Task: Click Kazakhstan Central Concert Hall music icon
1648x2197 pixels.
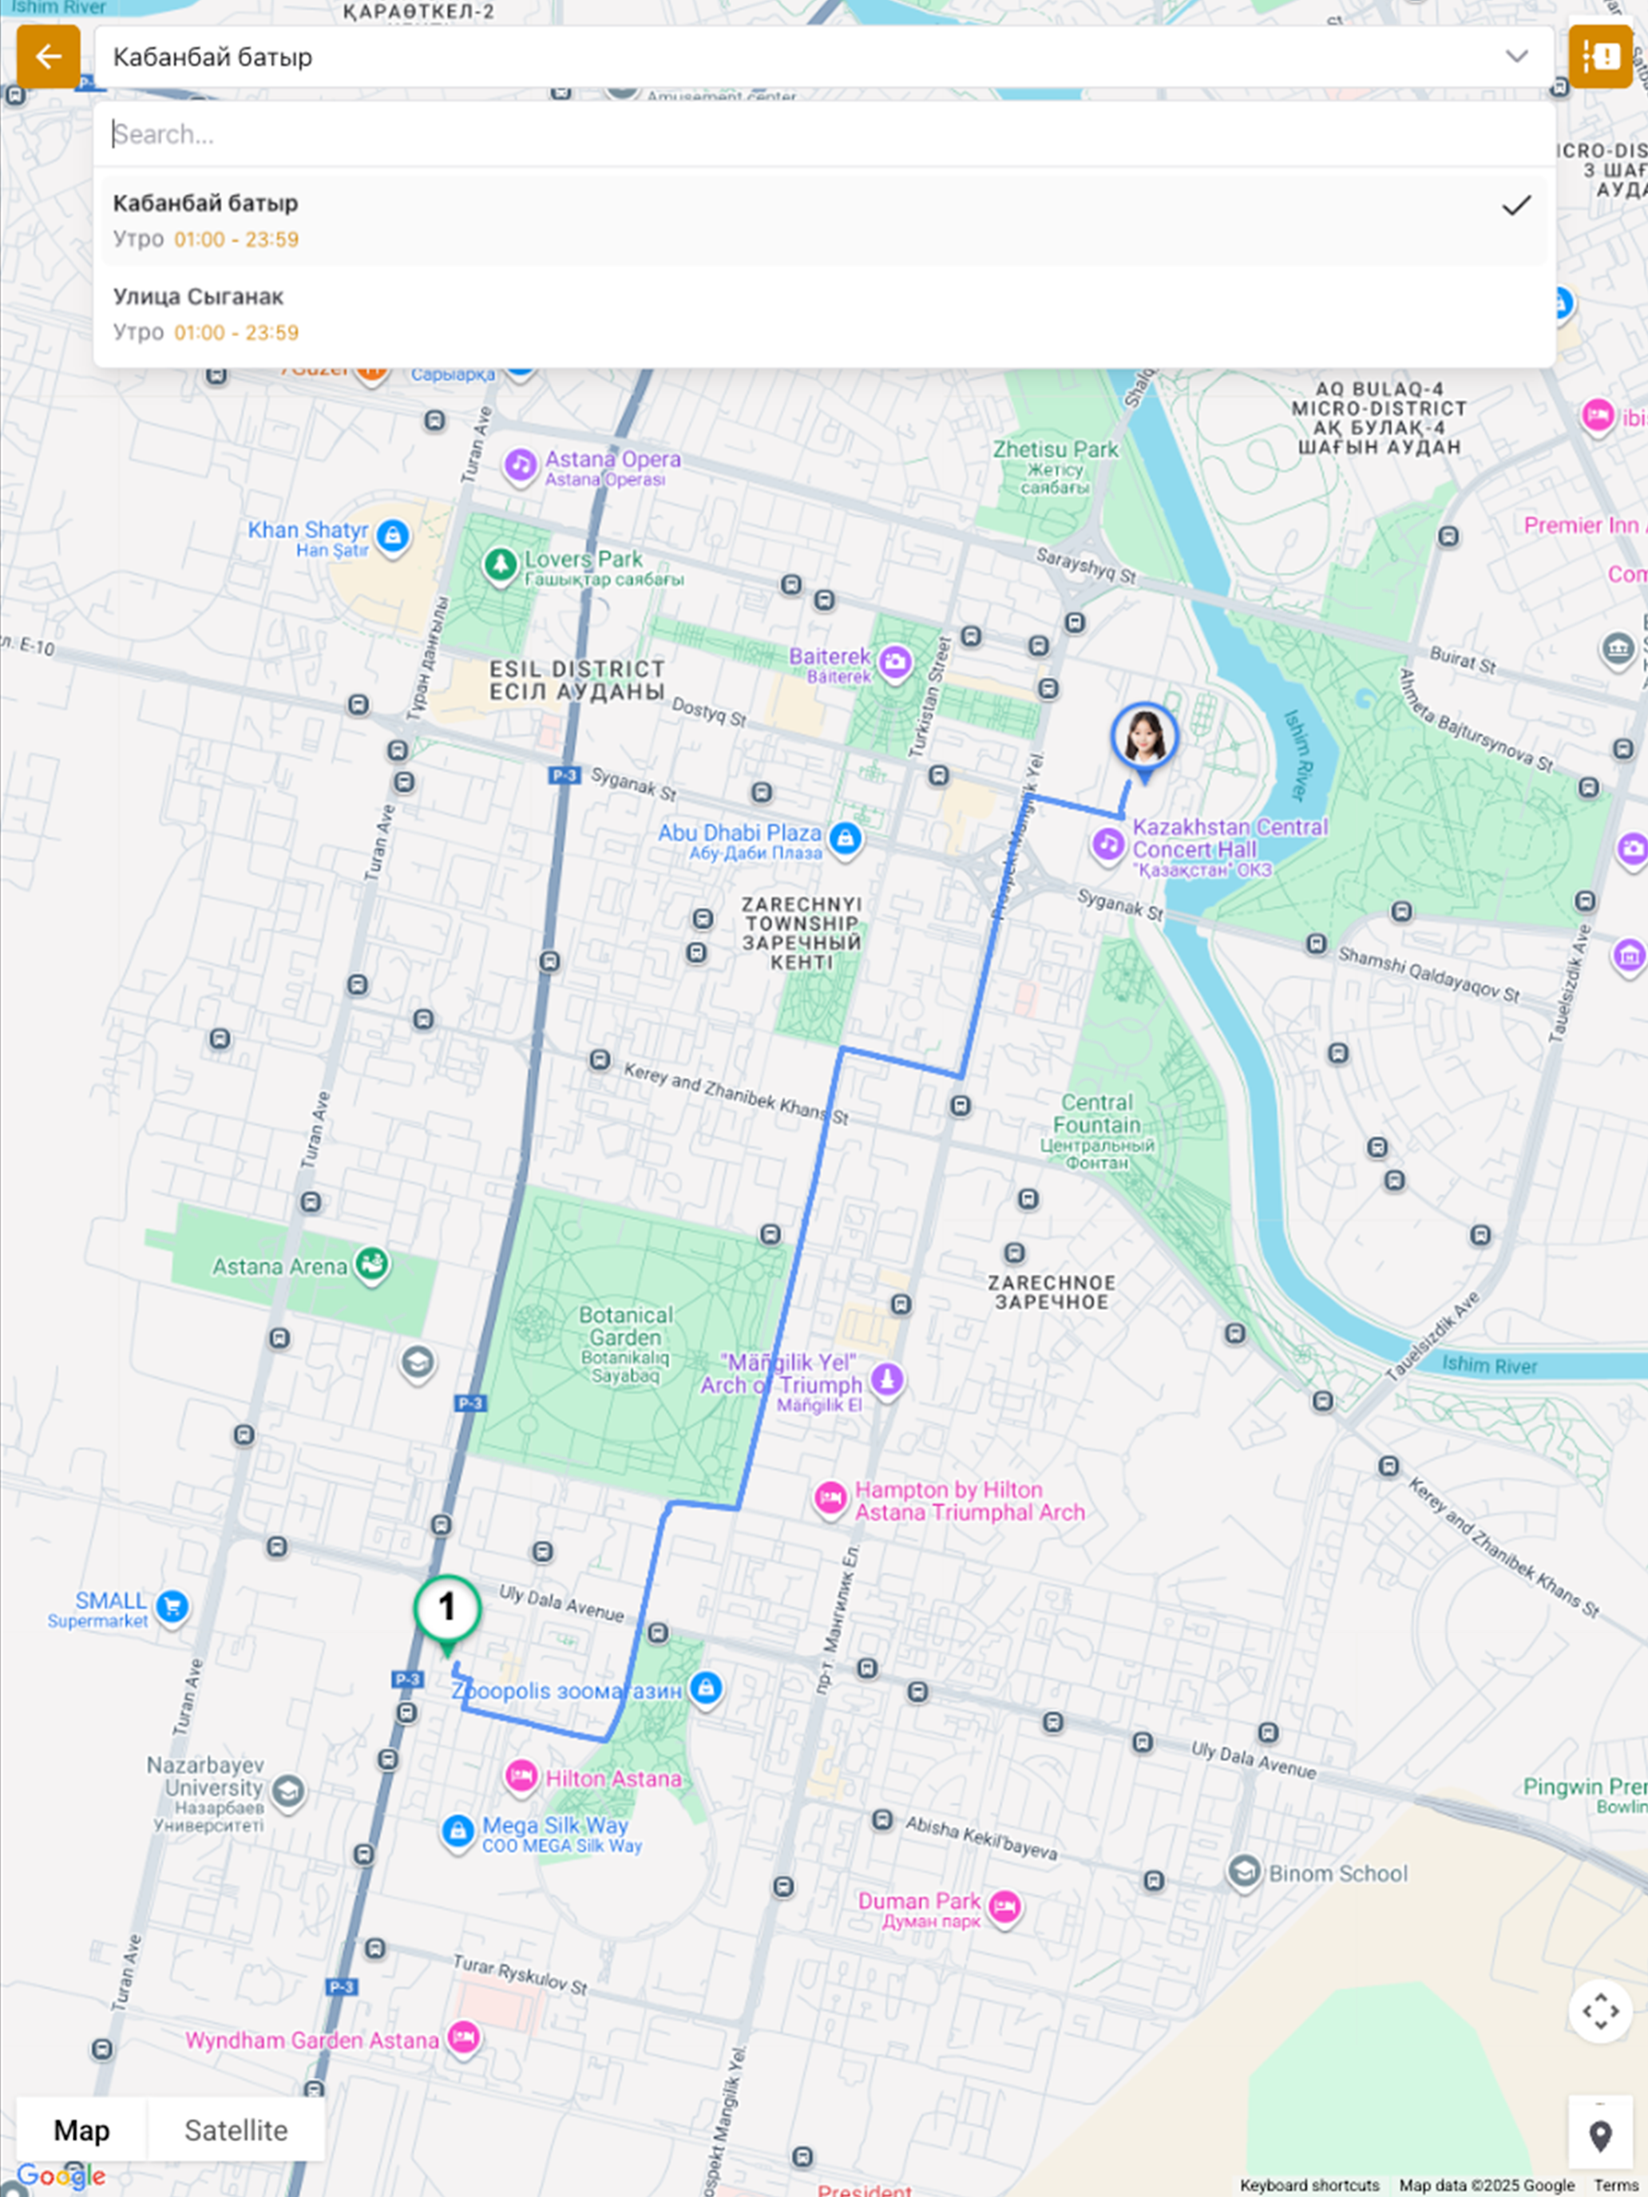Action: [x=1107, y=845]
